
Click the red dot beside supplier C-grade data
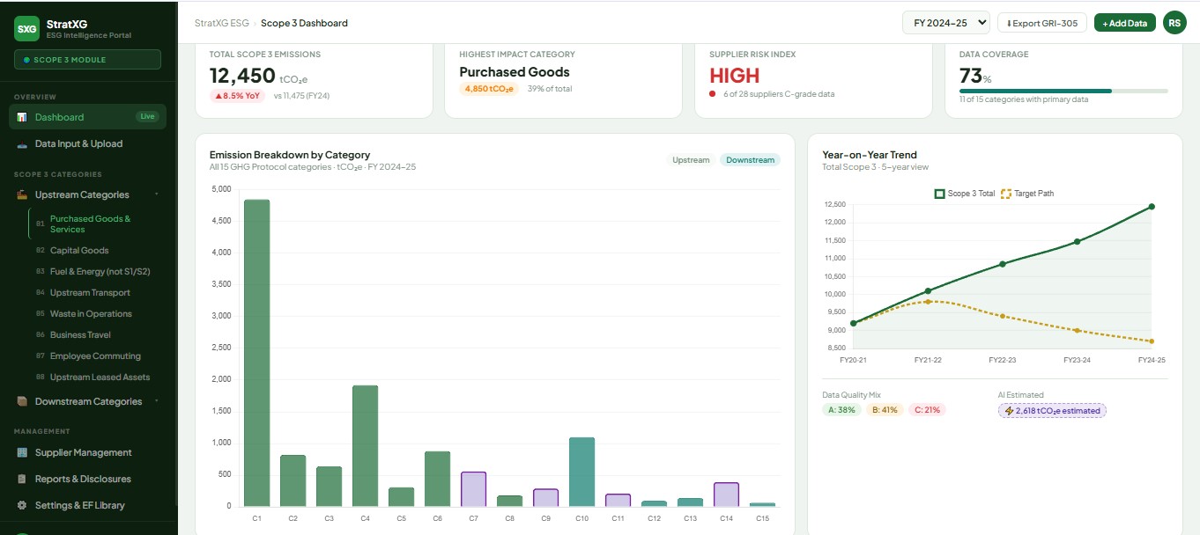click(x=713, y=93)
